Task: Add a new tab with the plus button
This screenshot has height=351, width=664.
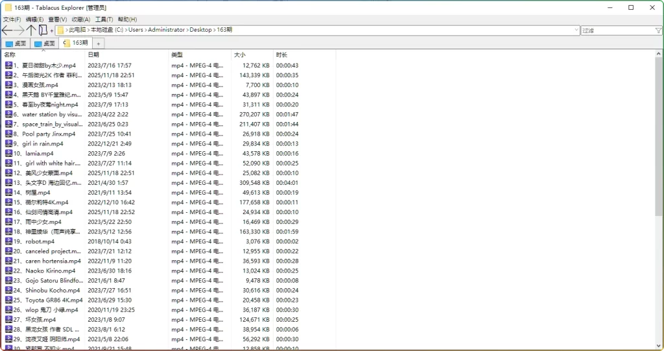Action: (99, 43)
